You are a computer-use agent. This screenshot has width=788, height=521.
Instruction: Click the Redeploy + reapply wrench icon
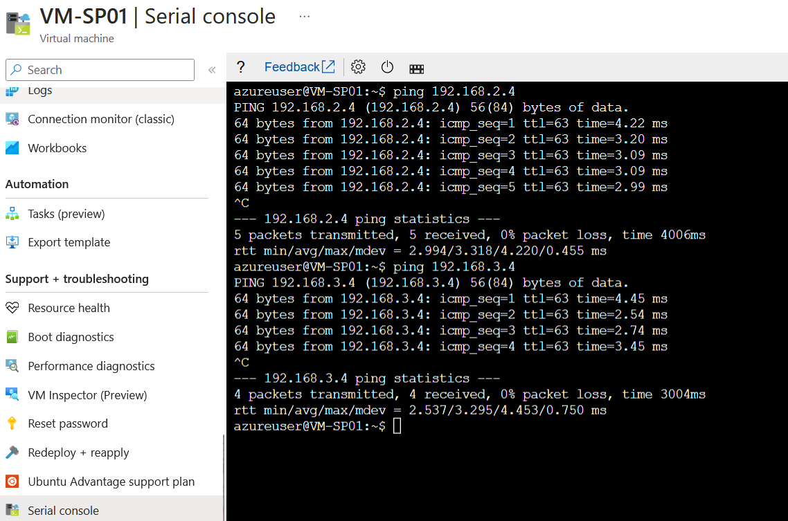tap(12, 453)
